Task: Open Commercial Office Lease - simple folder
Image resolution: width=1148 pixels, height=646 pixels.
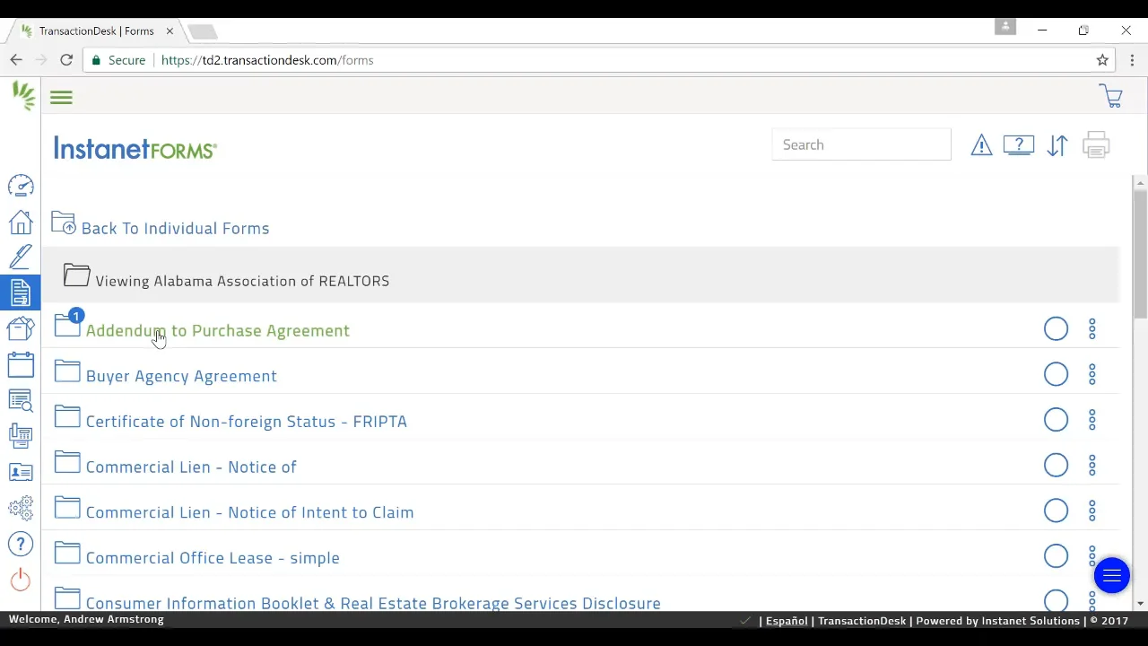Action: [x=213, y=558]
